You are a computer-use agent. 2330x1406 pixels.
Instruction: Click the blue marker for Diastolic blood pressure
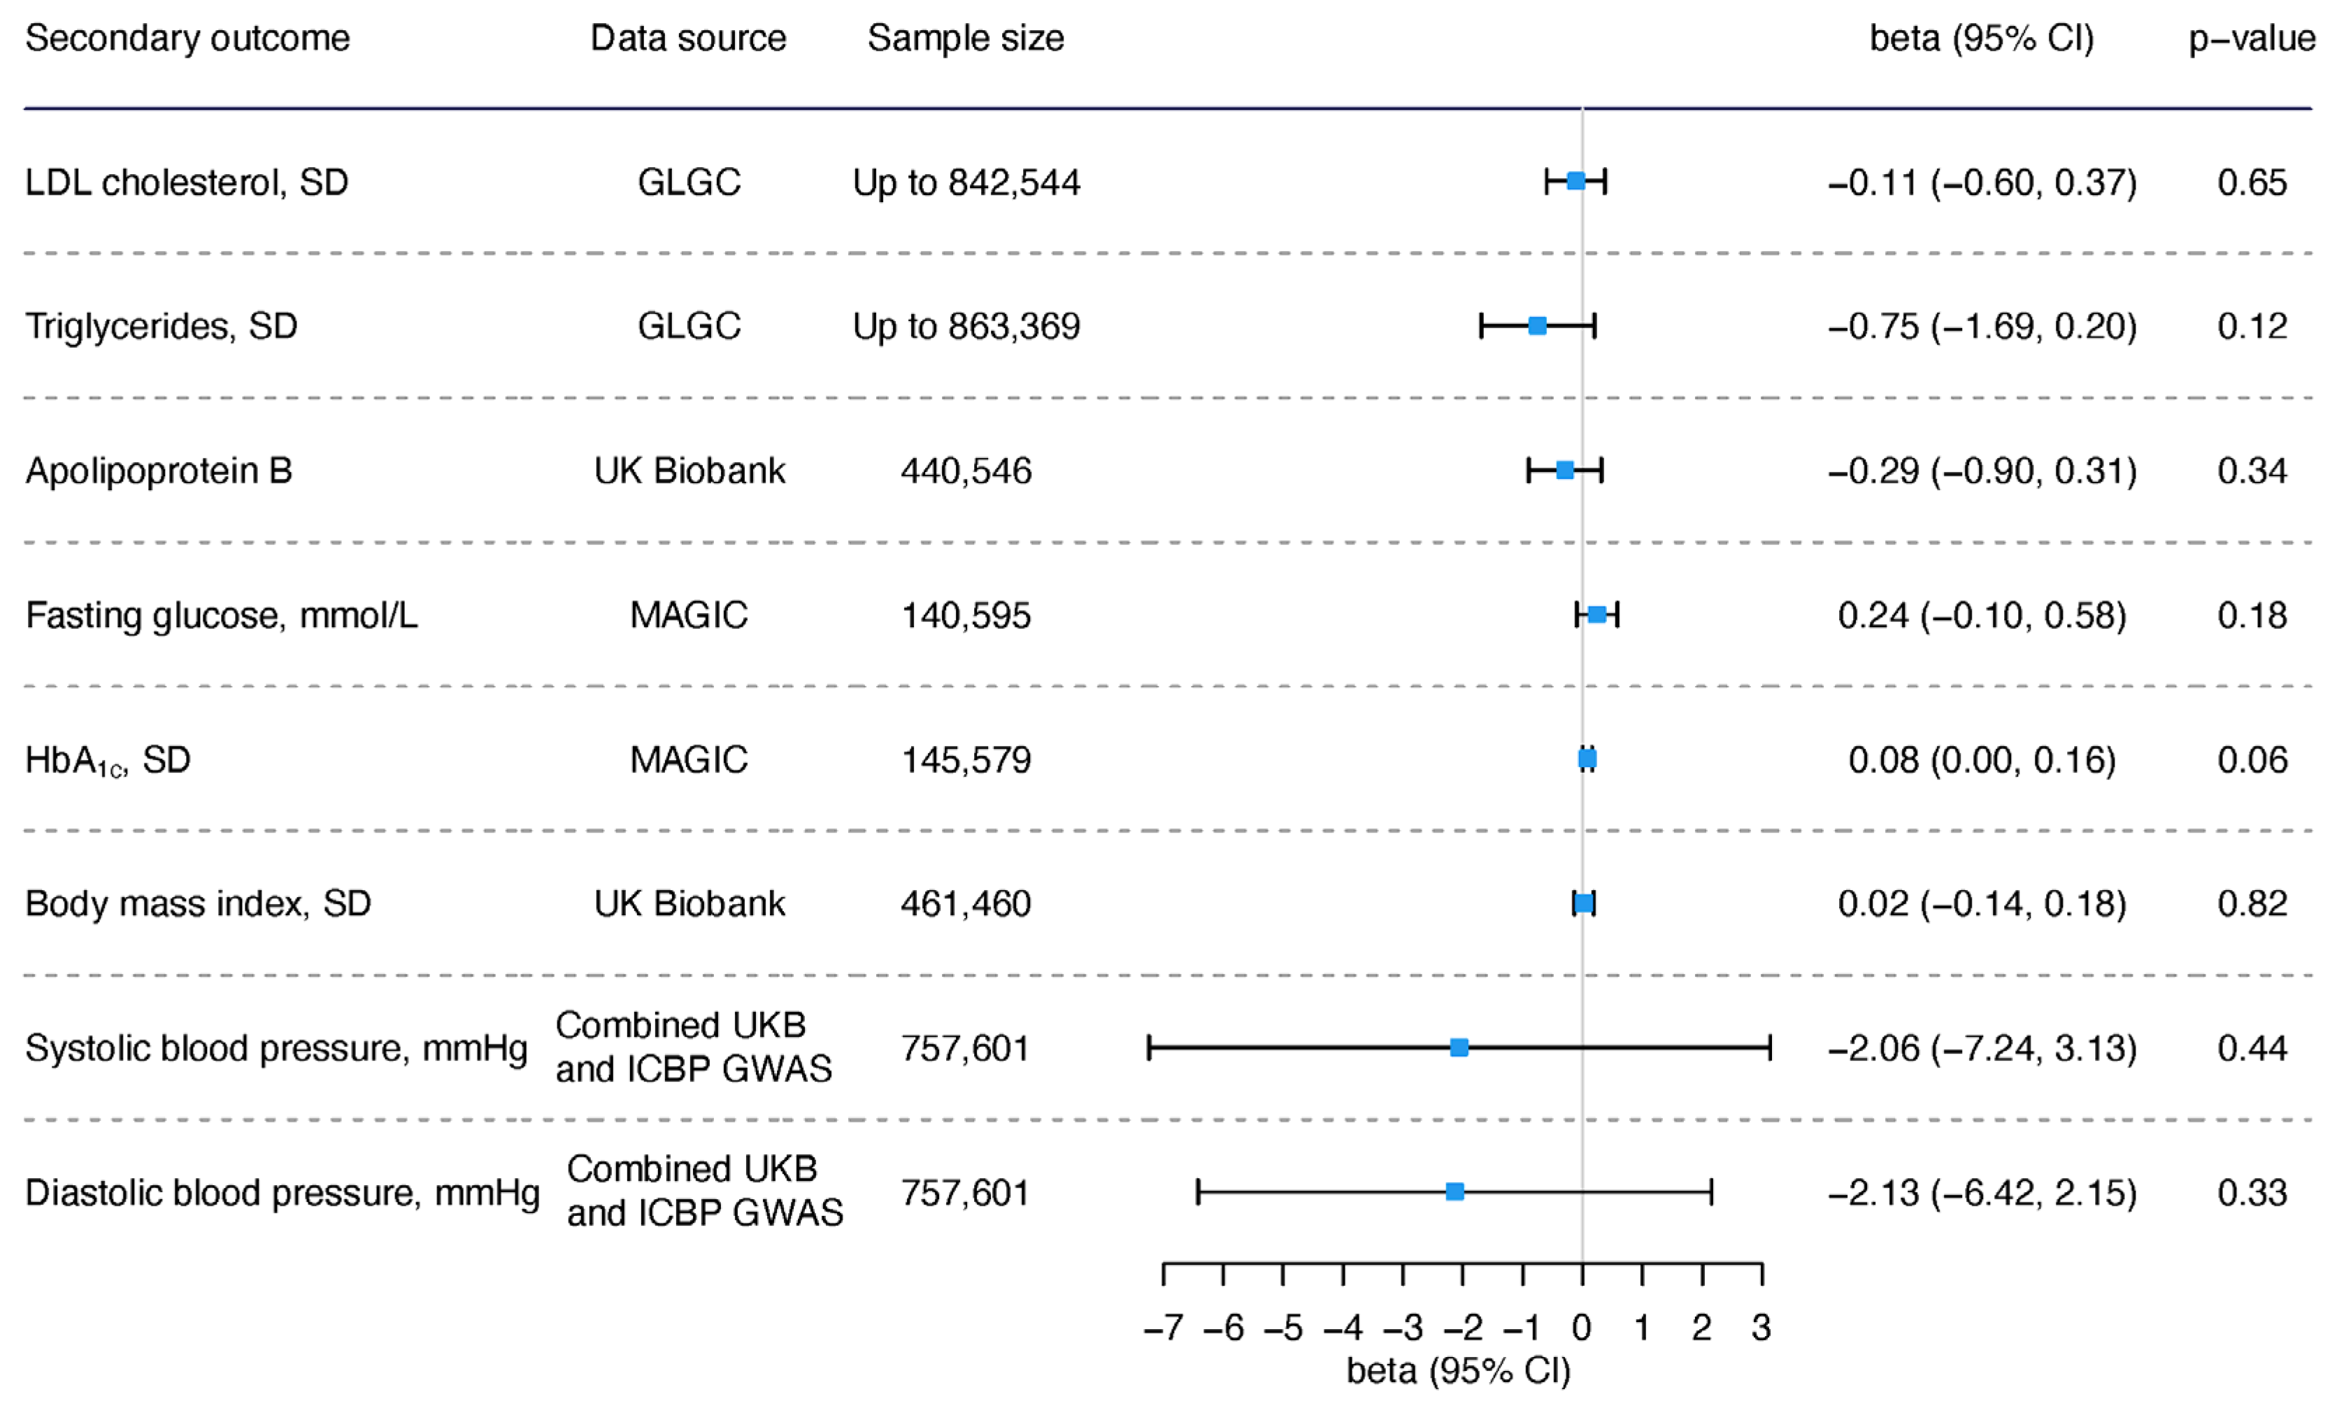coord(1455,1192)
